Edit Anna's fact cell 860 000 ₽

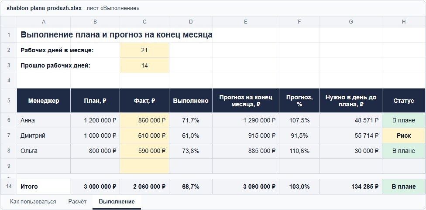(144, 120)
